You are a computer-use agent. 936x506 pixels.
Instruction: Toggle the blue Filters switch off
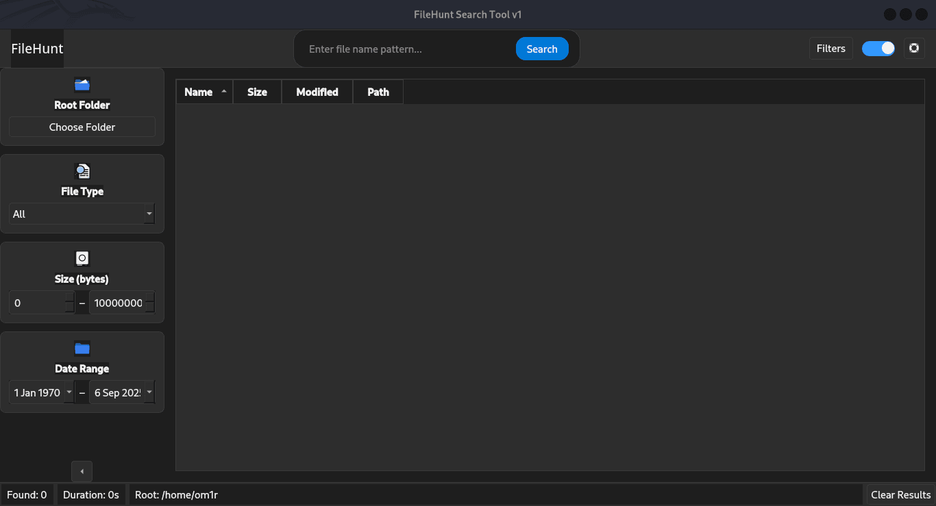(x=878, y=48)
